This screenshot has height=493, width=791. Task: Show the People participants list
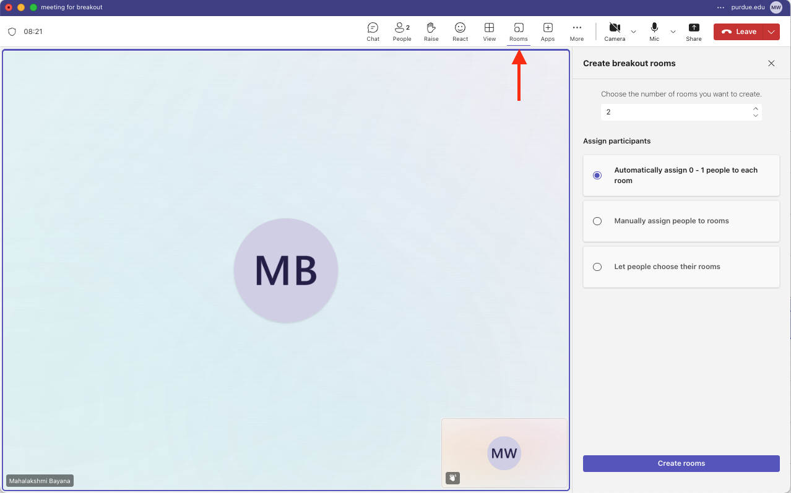pyautogui.click(x=402, y=32)
